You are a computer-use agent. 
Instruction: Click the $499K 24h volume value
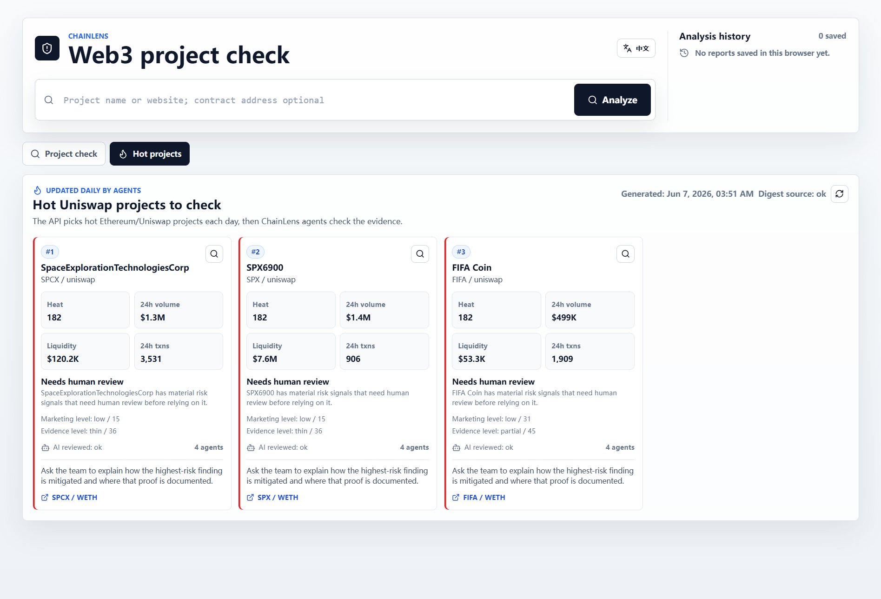click(564, 318)
